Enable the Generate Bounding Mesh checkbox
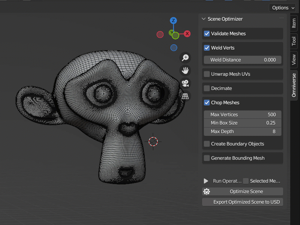This screenshot has height=225, width=300. click(207, 158)
